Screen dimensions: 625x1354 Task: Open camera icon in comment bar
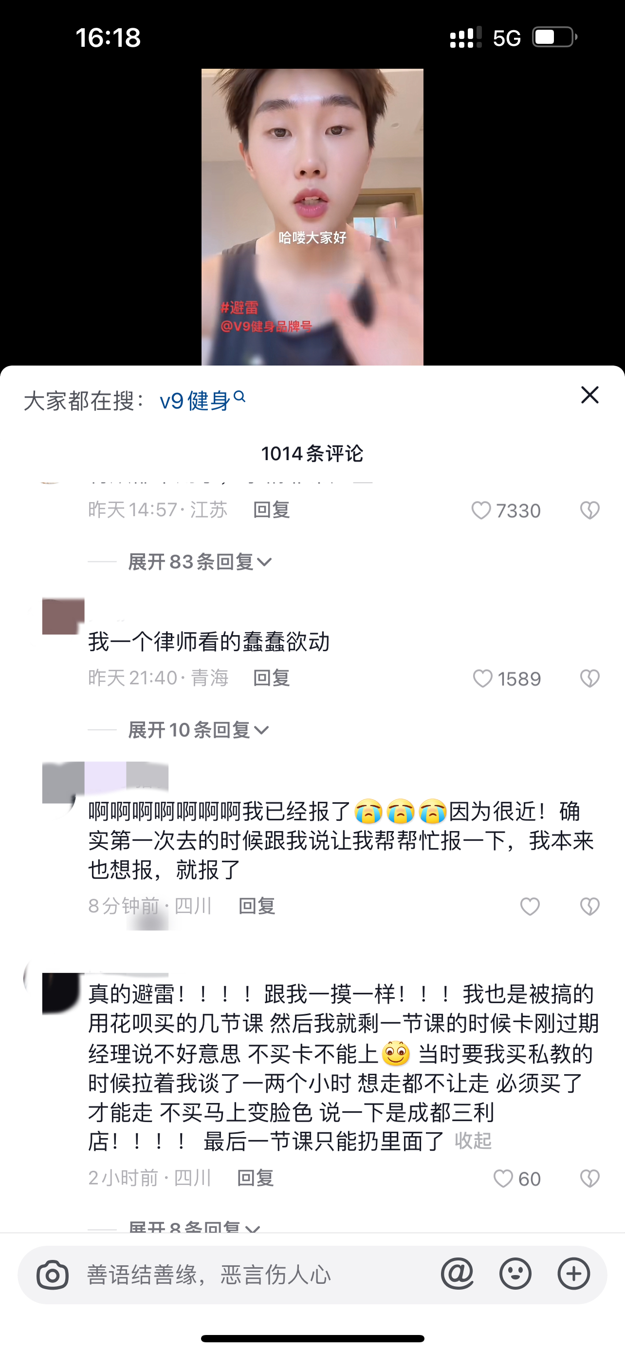click(x=53, y=1275)
